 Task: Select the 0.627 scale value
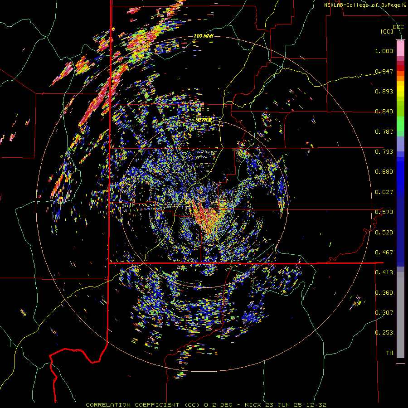click(x=384, y=192)
